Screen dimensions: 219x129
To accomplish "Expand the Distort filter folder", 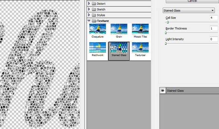I will tap(89, 3).
